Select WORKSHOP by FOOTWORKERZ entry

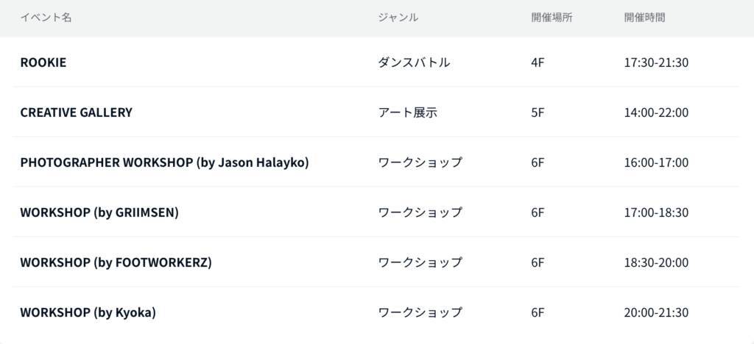point(116,262)
